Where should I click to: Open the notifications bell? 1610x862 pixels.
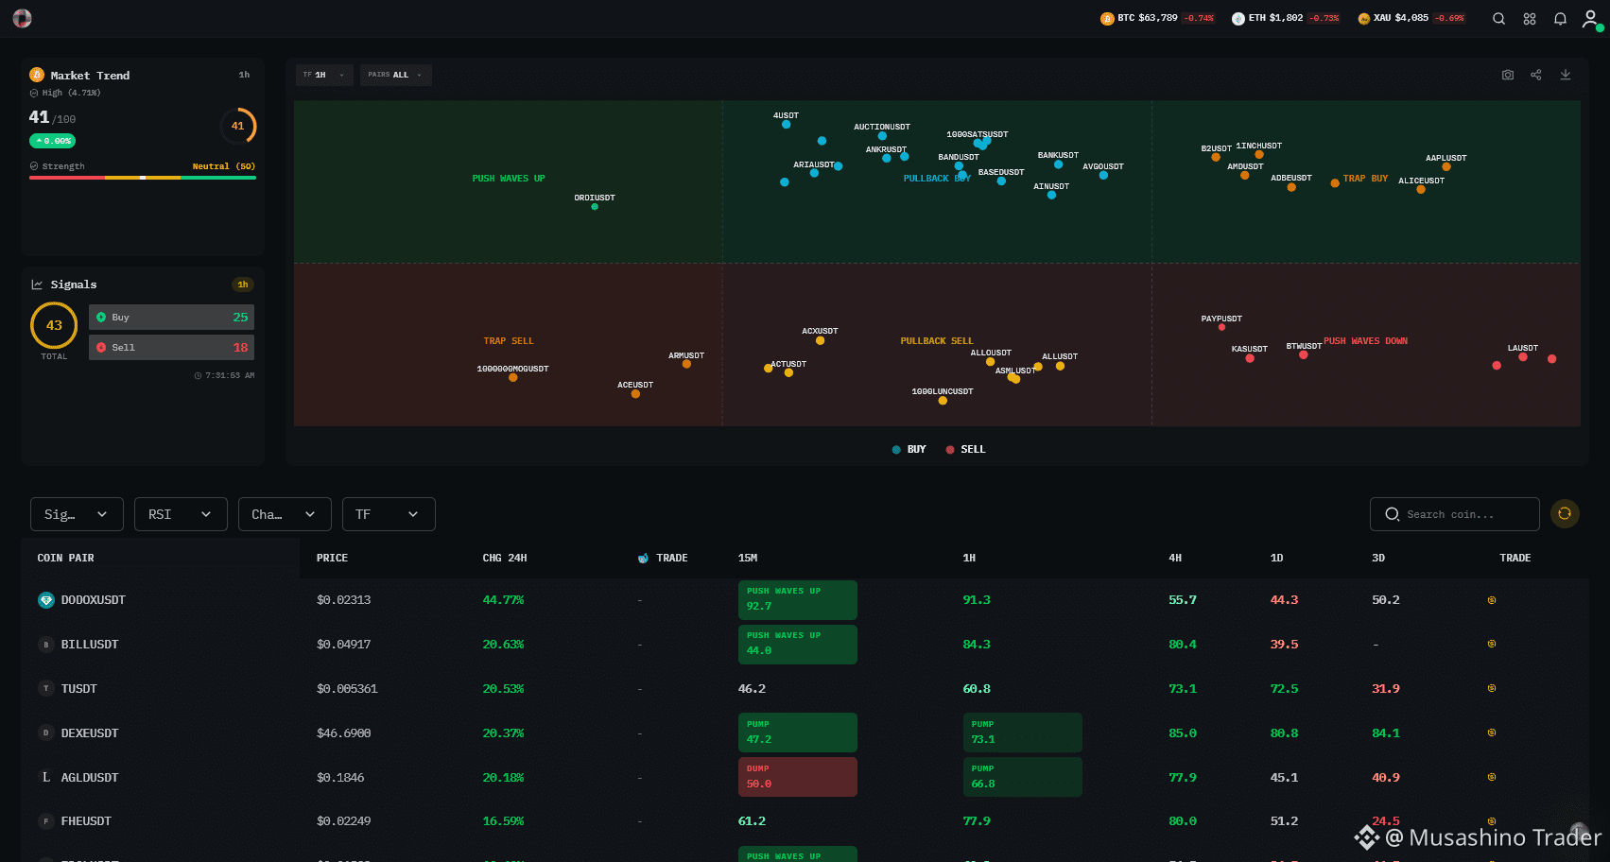pyautogui.click(x=1560, y=19)
